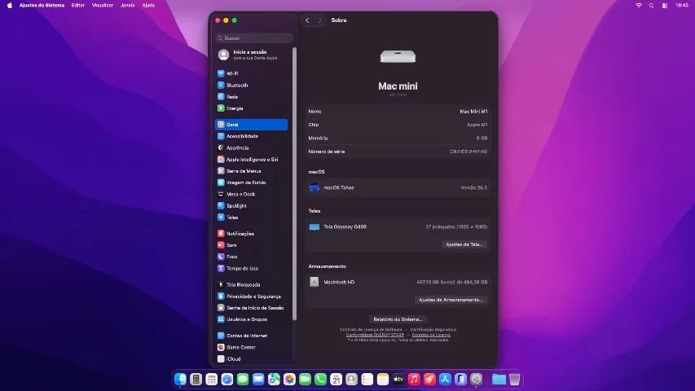Open Tempo de Uso settings

251,268
